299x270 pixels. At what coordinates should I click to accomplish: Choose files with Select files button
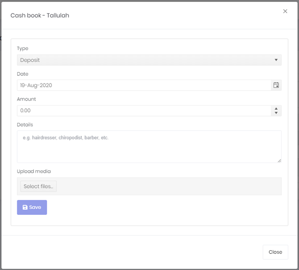(38, 186)
